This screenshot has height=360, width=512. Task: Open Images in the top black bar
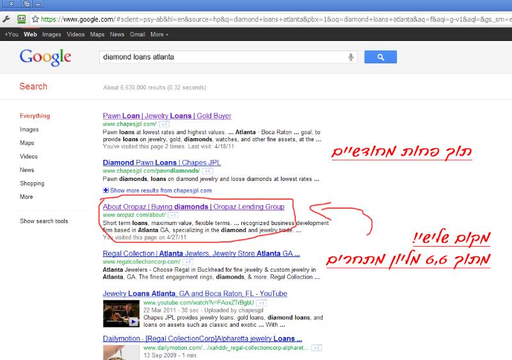pyautogui.click(x=52, y=35)
